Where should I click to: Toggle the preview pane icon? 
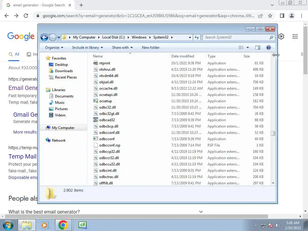point(258,48)
